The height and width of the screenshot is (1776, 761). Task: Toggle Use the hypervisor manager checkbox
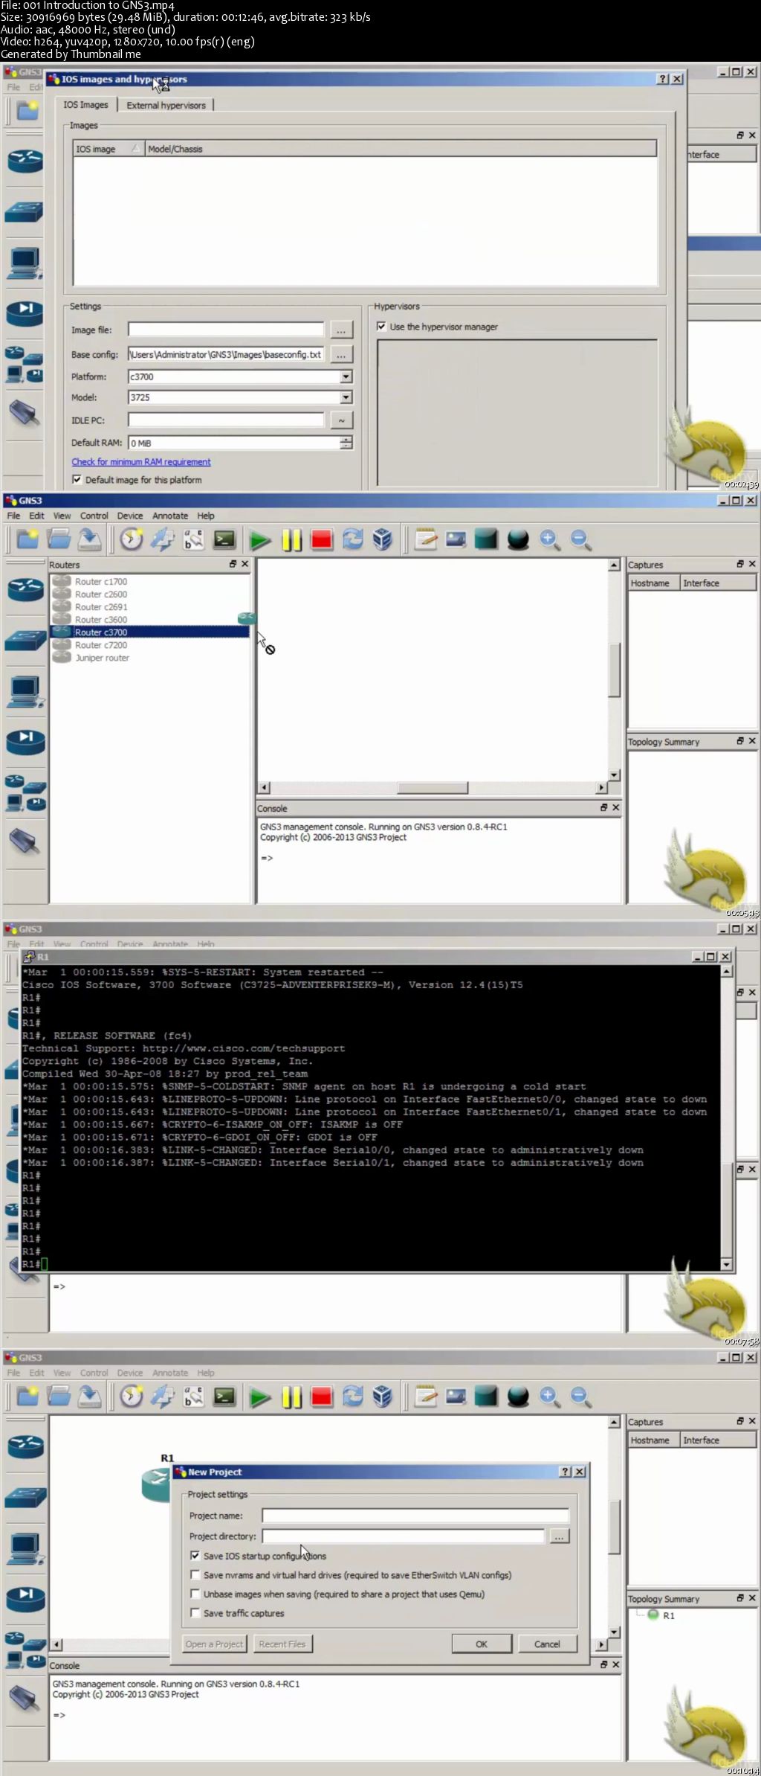coord(381,326)
